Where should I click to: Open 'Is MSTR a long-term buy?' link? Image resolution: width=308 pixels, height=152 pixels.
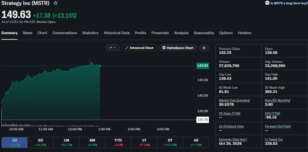[x=289, y=3]
